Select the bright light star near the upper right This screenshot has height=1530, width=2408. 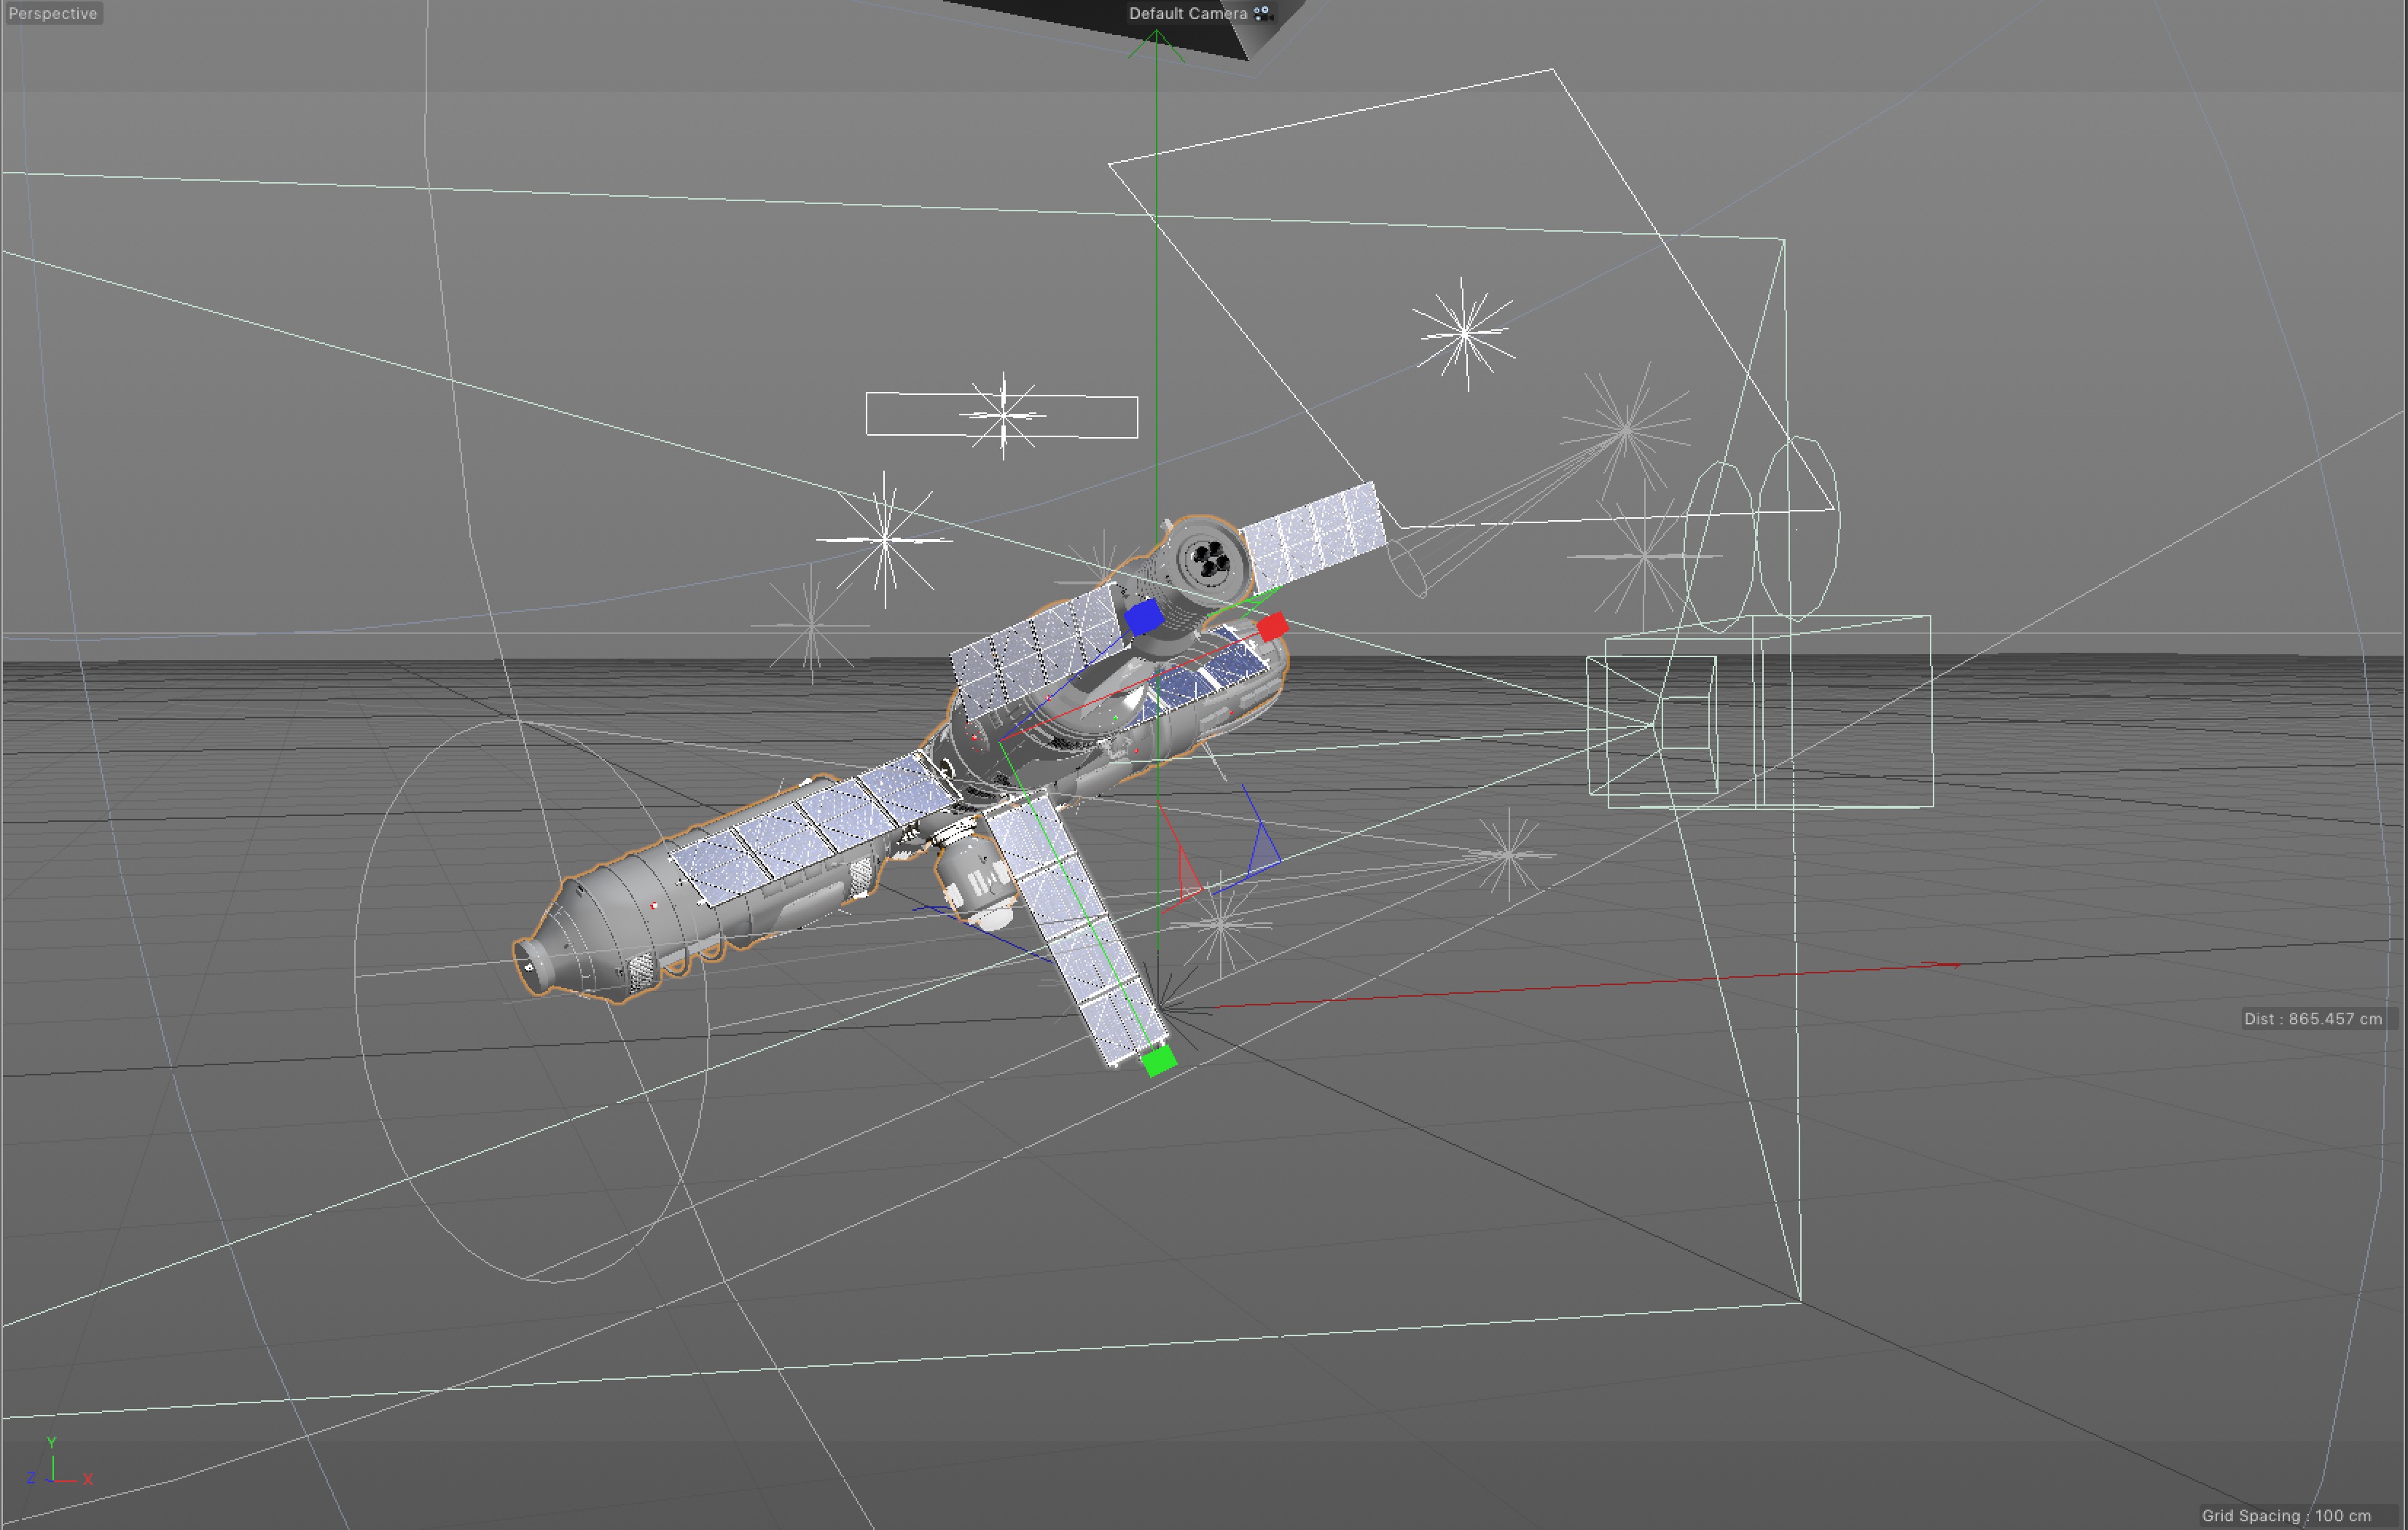click(x=1464, y=333)
